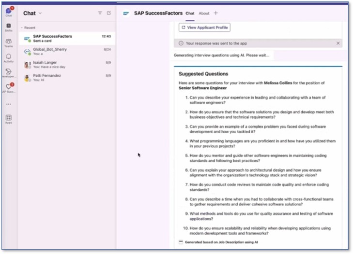The width and height of the screenshot is (353, 254).
Task: Expand the Chat header dropdown chevron
Action: click(40, 13)
